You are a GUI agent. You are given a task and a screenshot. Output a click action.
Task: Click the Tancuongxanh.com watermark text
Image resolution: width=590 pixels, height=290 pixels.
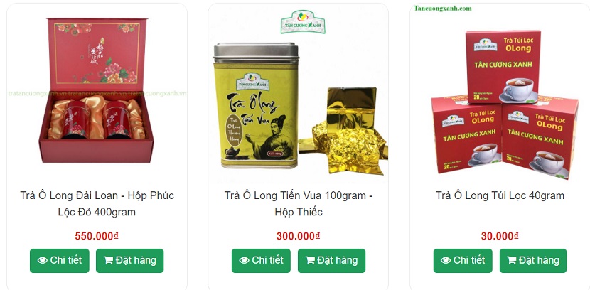(x=442, y=8)
